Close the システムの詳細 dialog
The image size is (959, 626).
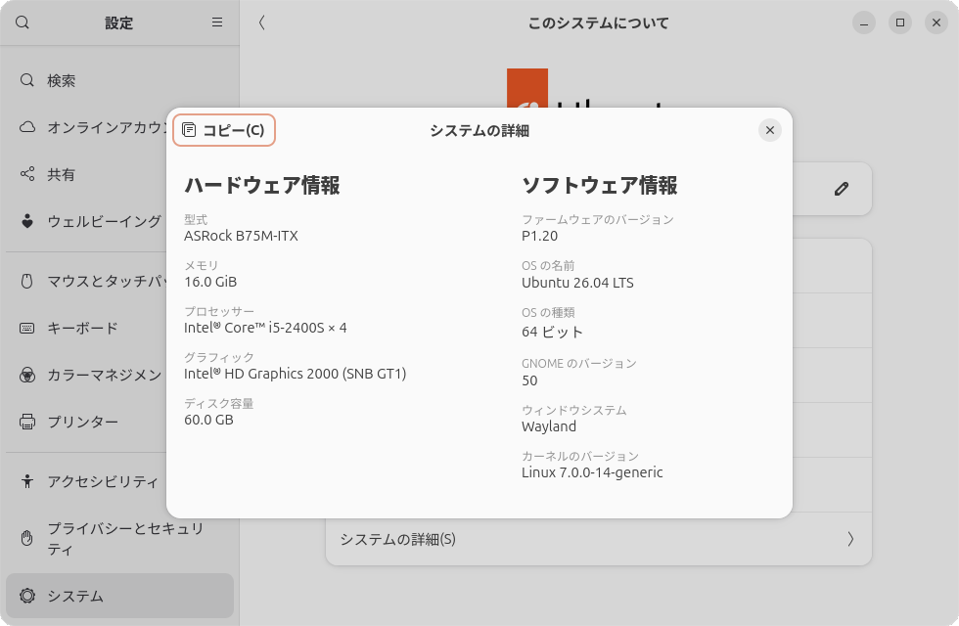pos(769,129)
